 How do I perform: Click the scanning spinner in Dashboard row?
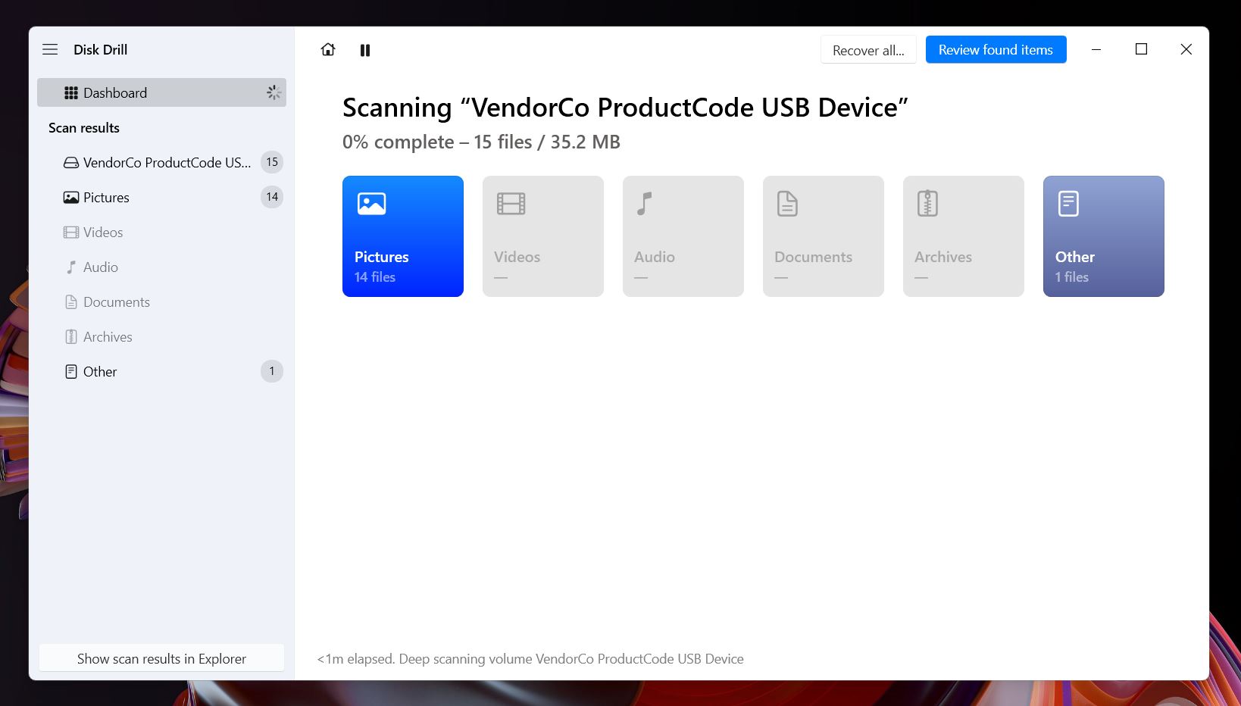tap(274, 92)
